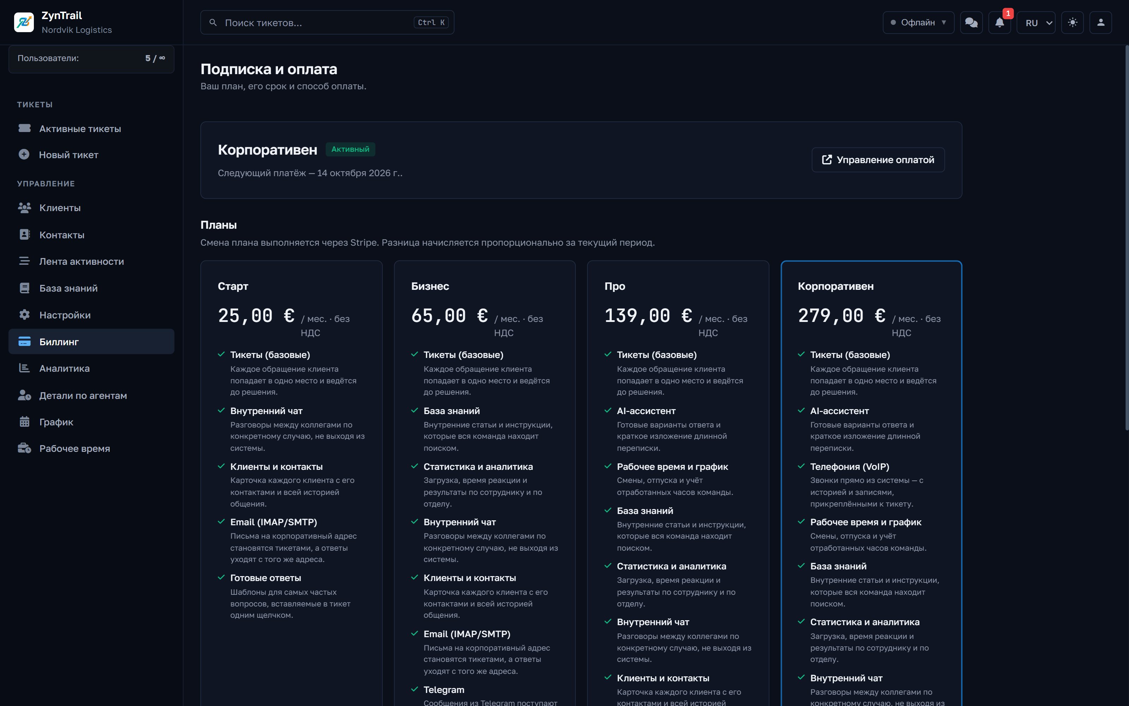Open Лента активности

91,262
